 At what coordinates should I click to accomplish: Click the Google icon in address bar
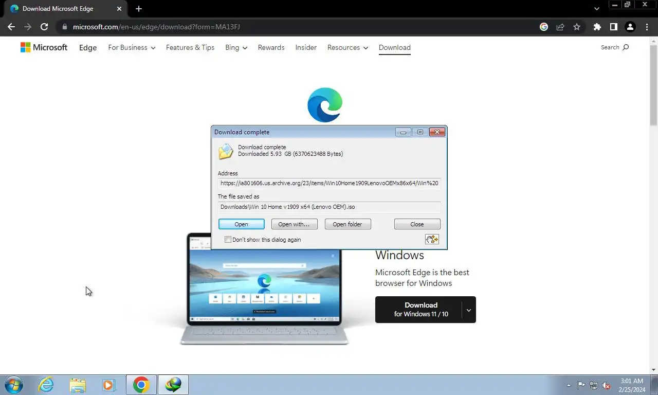click(544, 27)
